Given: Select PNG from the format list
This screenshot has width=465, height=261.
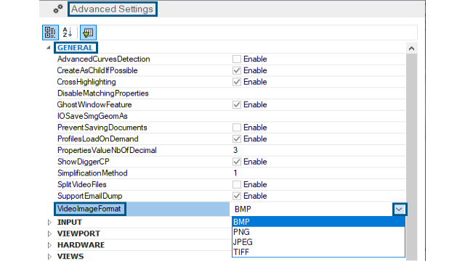Looking at the screenshot, I should pyautogui.click(x=318, y=232).
